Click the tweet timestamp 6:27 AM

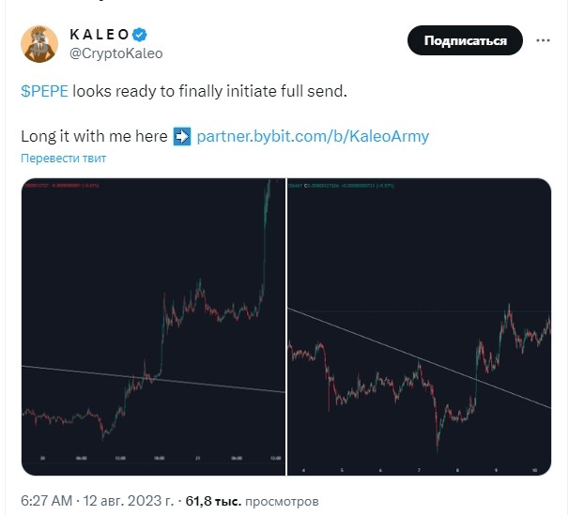pos(46,501)
